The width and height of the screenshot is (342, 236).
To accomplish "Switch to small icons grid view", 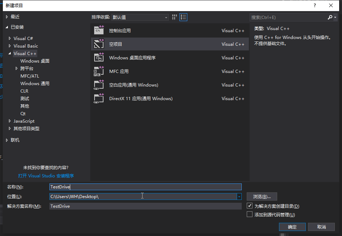I will tap(174, 17).
